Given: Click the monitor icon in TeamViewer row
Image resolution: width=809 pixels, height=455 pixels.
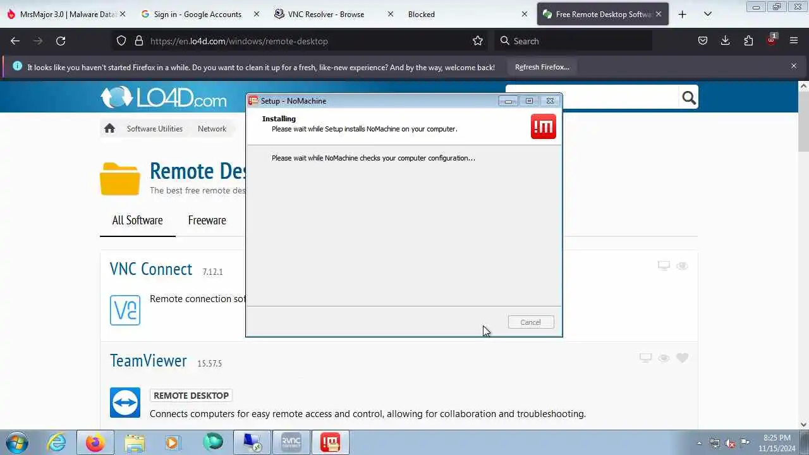Looking at the screenshot, I should 645,358.
